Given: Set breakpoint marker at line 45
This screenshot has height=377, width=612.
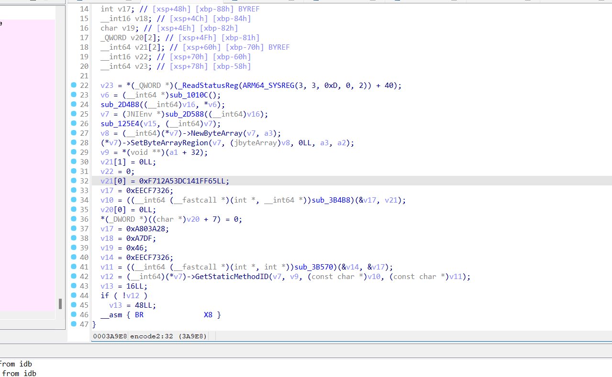Looking at the screenshot, I should (x=74, y=305).
